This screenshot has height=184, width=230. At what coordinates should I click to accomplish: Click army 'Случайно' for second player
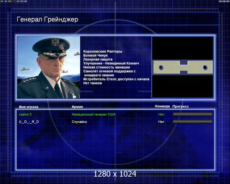pyautogui.click(x=79, y=122)
